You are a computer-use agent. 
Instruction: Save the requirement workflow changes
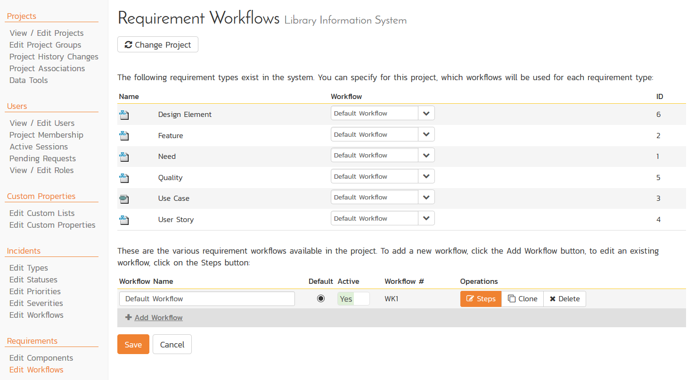click(133, 344)
